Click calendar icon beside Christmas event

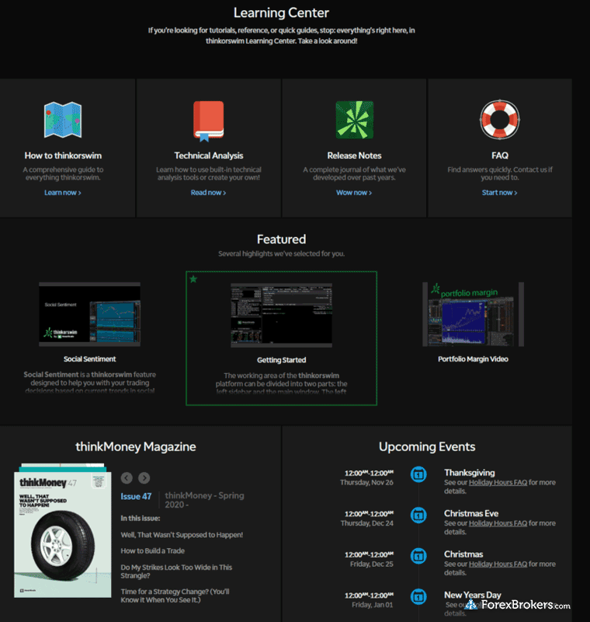(418, 556)
